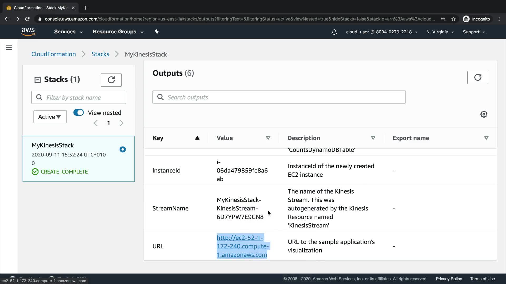Open the ec2 sample application URL

(242, 246)
